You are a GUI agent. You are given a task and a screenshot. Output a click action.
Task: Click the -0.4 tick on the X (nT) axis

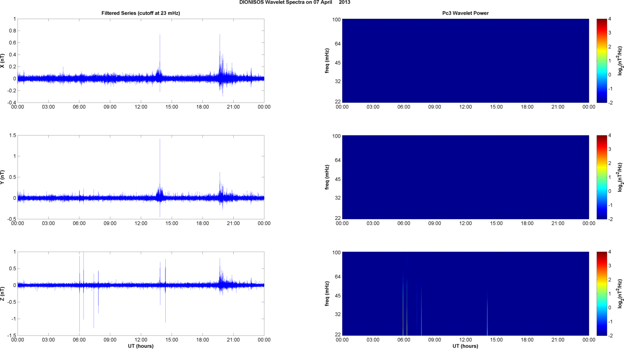click(x=11, y=103)
